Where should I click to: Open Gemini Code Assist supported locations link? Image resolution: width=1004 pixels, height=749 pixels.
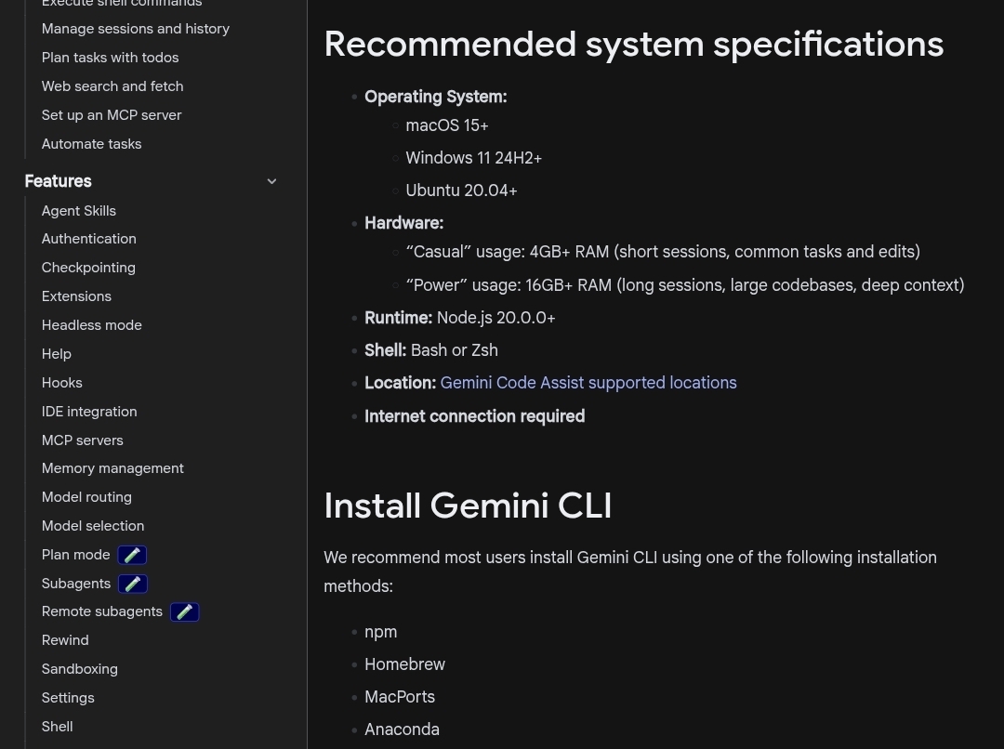click(588, 383)
